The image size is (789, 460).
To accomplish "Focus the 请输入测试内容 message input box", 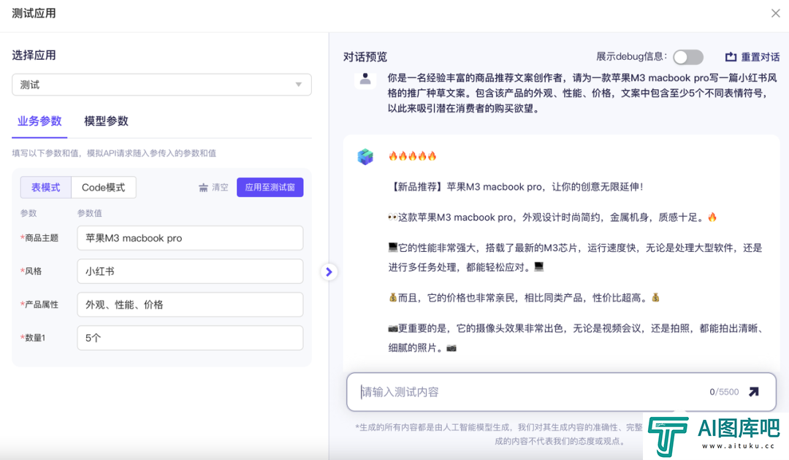I will (x=561, y=391).
